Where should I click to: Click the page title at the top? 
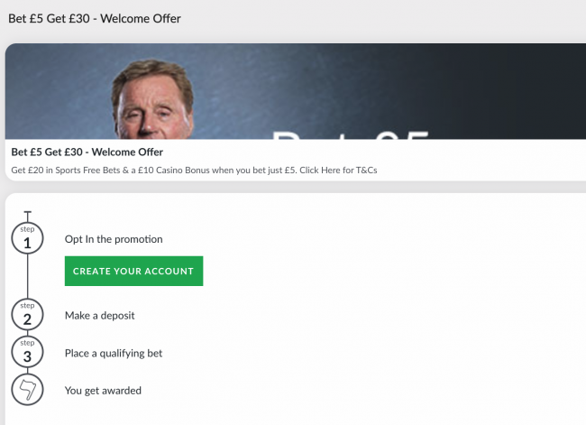pos(95,18)
